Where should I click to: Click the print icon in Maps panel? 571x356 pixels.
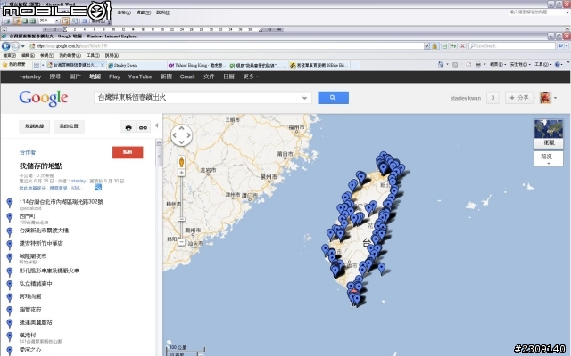point(128,127)
